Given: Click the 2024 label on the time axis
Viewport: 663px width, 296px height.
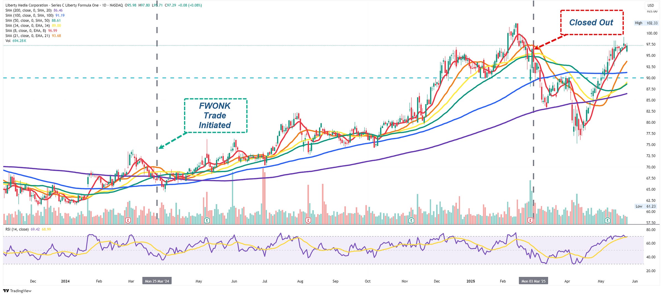Looking at the screenshot, I should pyautogui.click(x=65, y=281).
